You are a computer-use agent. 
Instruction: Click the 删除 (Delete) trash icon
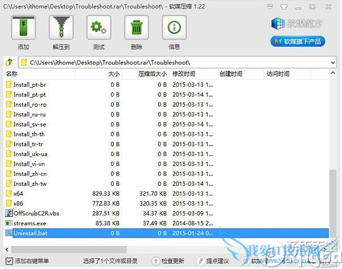click(x=136, y=27)
